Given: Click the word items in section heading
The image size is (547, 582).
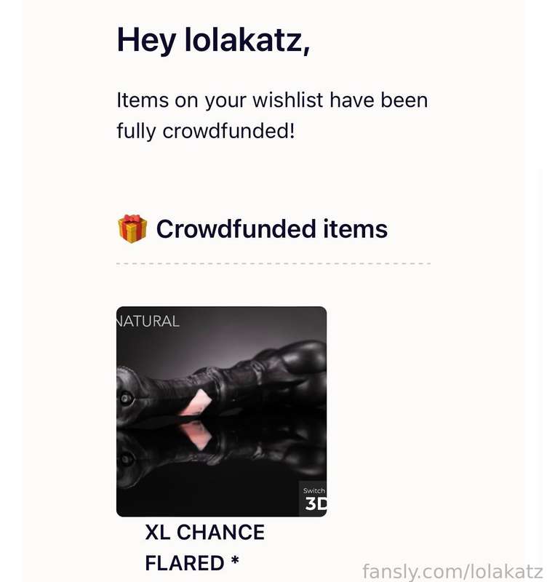Looking at the screenshot, I should [356, 229].
